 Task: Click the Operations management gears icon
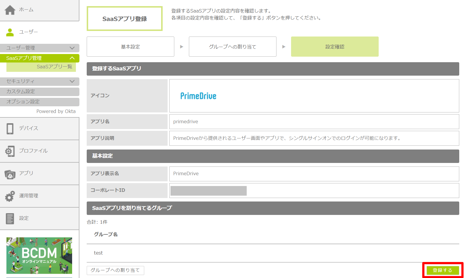(10, 196)
